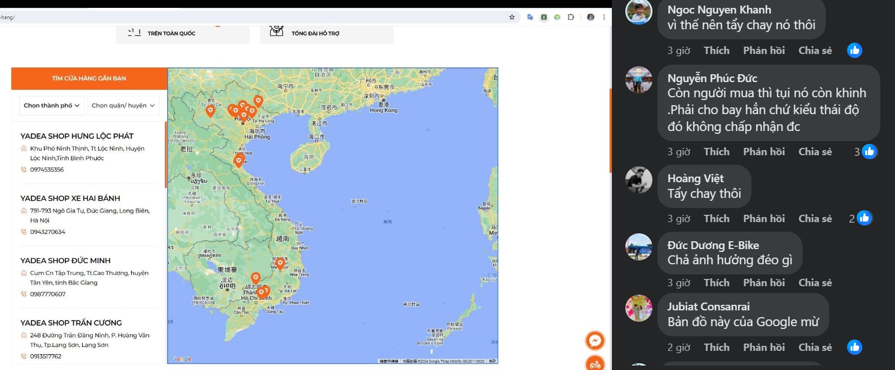Viewport: 895px width, 370px height.
Task: Expand the "Chọn quận/ huyện" dropdown
Action: pyautogui.click(x=123, y=106)
